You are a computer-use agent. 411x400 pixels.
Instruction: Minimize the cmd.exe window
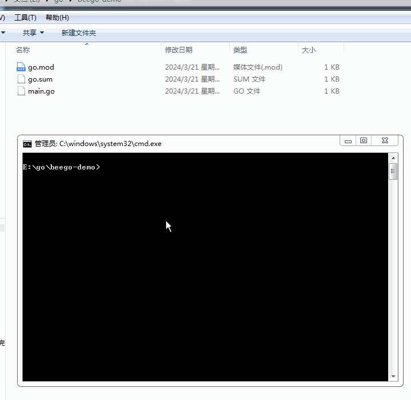[x=348, y=141]
